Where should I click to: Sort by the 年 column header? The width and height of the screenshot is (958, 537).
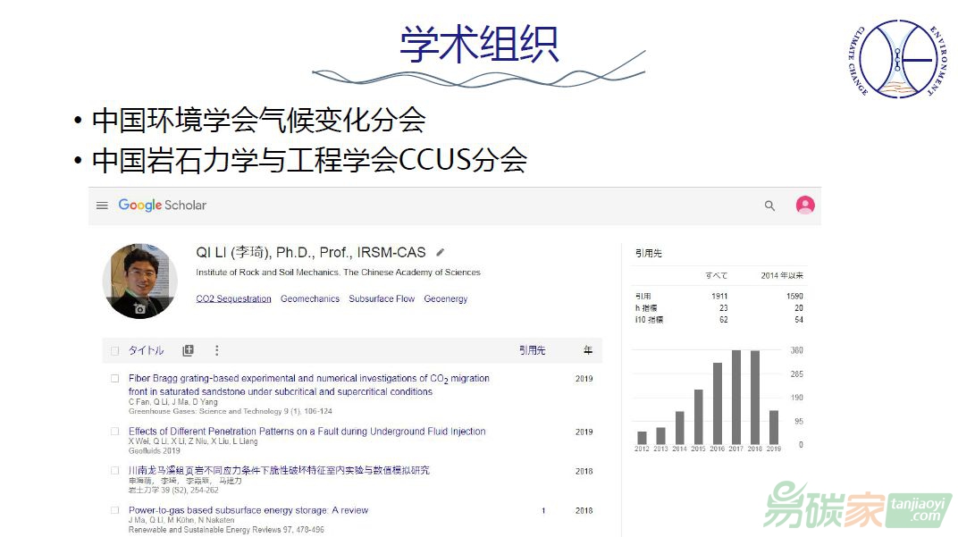[587, 351]
